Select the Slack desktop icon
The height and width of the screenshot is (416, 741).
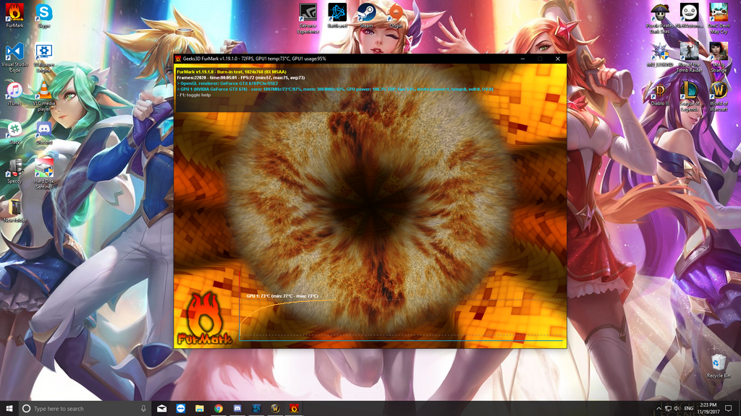pyautogui.click(x=14, y=133)
